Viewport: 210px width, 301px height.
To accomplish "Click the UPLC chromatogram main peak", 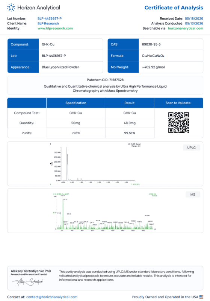I will (67, 164).
